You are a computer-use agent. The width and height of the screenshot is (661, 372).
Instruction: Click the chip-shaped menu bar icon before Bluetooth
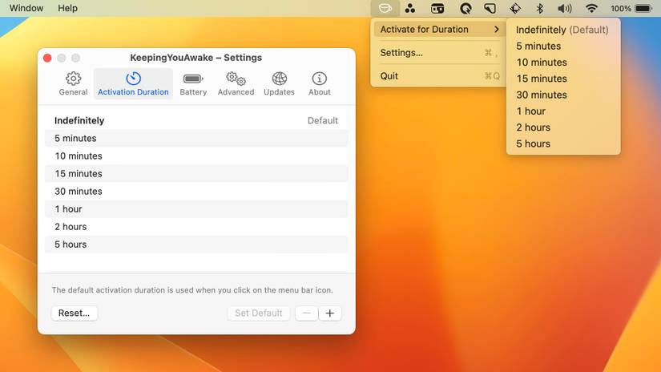(515, 8)
